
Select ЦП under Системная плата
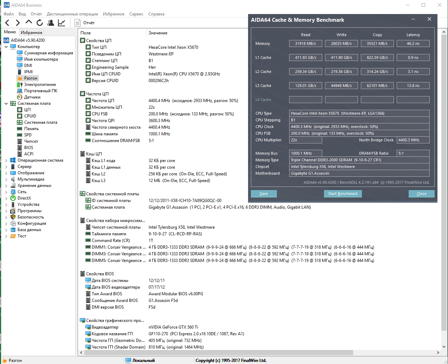click(x=27, y=110)
